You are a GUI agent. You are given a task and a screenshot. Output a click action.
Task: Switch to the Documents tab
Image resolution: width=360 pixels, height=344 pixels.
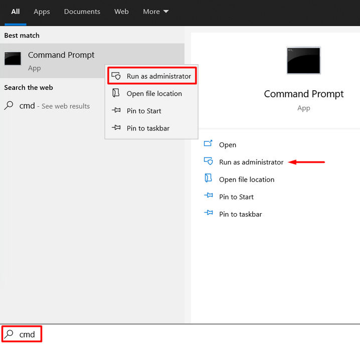tap(82, 12)
